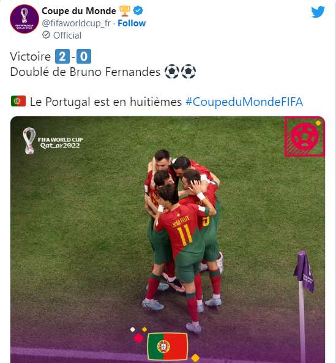Click the first soccer ball emoji

[x=172, y=72]
